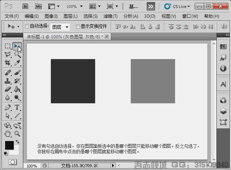Choose the Pen tool
Screen dimensions: 231x170
coord(8,107)
